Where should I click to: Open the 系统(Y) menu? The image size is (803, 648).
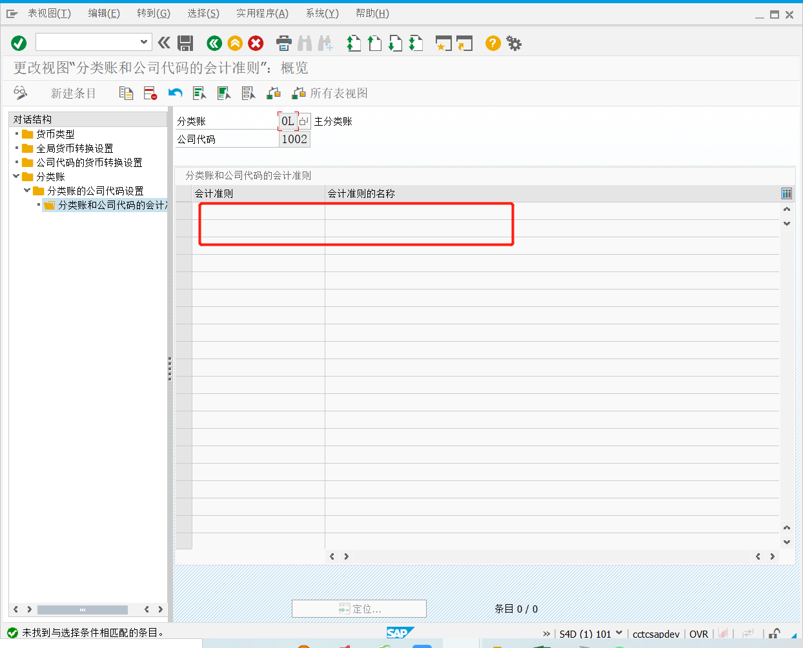[322, 13]
